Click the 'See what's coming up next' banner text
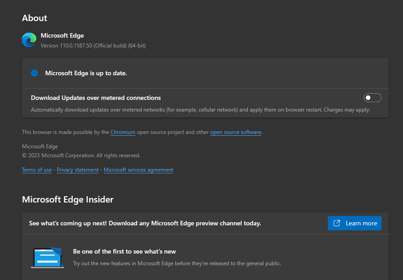 point(144,223)
